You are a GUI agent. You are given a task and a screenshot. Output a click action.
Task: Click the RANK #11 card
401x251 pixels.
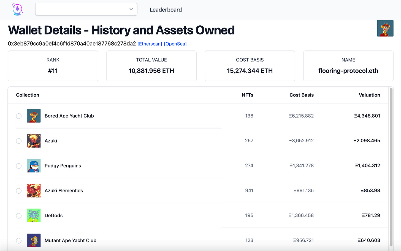(53, 66)
